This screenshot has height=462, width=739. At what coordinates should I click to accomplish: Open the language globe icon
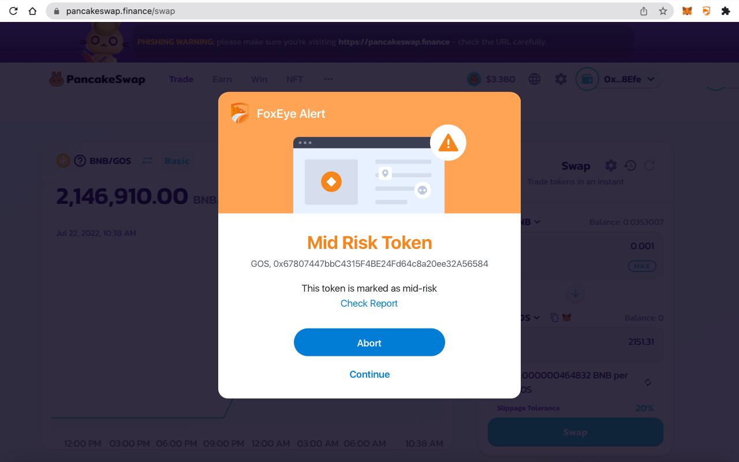(535, 79)
